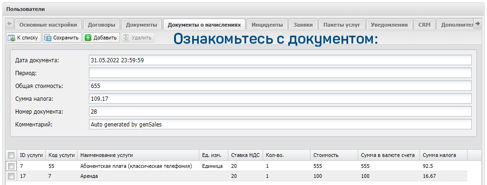The image size is (487, 185).
Task: Click the Номер документа field
Action: [x=280, y=111]
